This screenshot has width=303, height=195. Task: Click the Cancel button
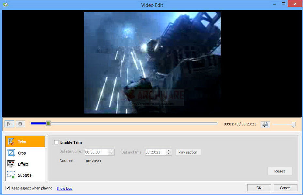(285, 187)
